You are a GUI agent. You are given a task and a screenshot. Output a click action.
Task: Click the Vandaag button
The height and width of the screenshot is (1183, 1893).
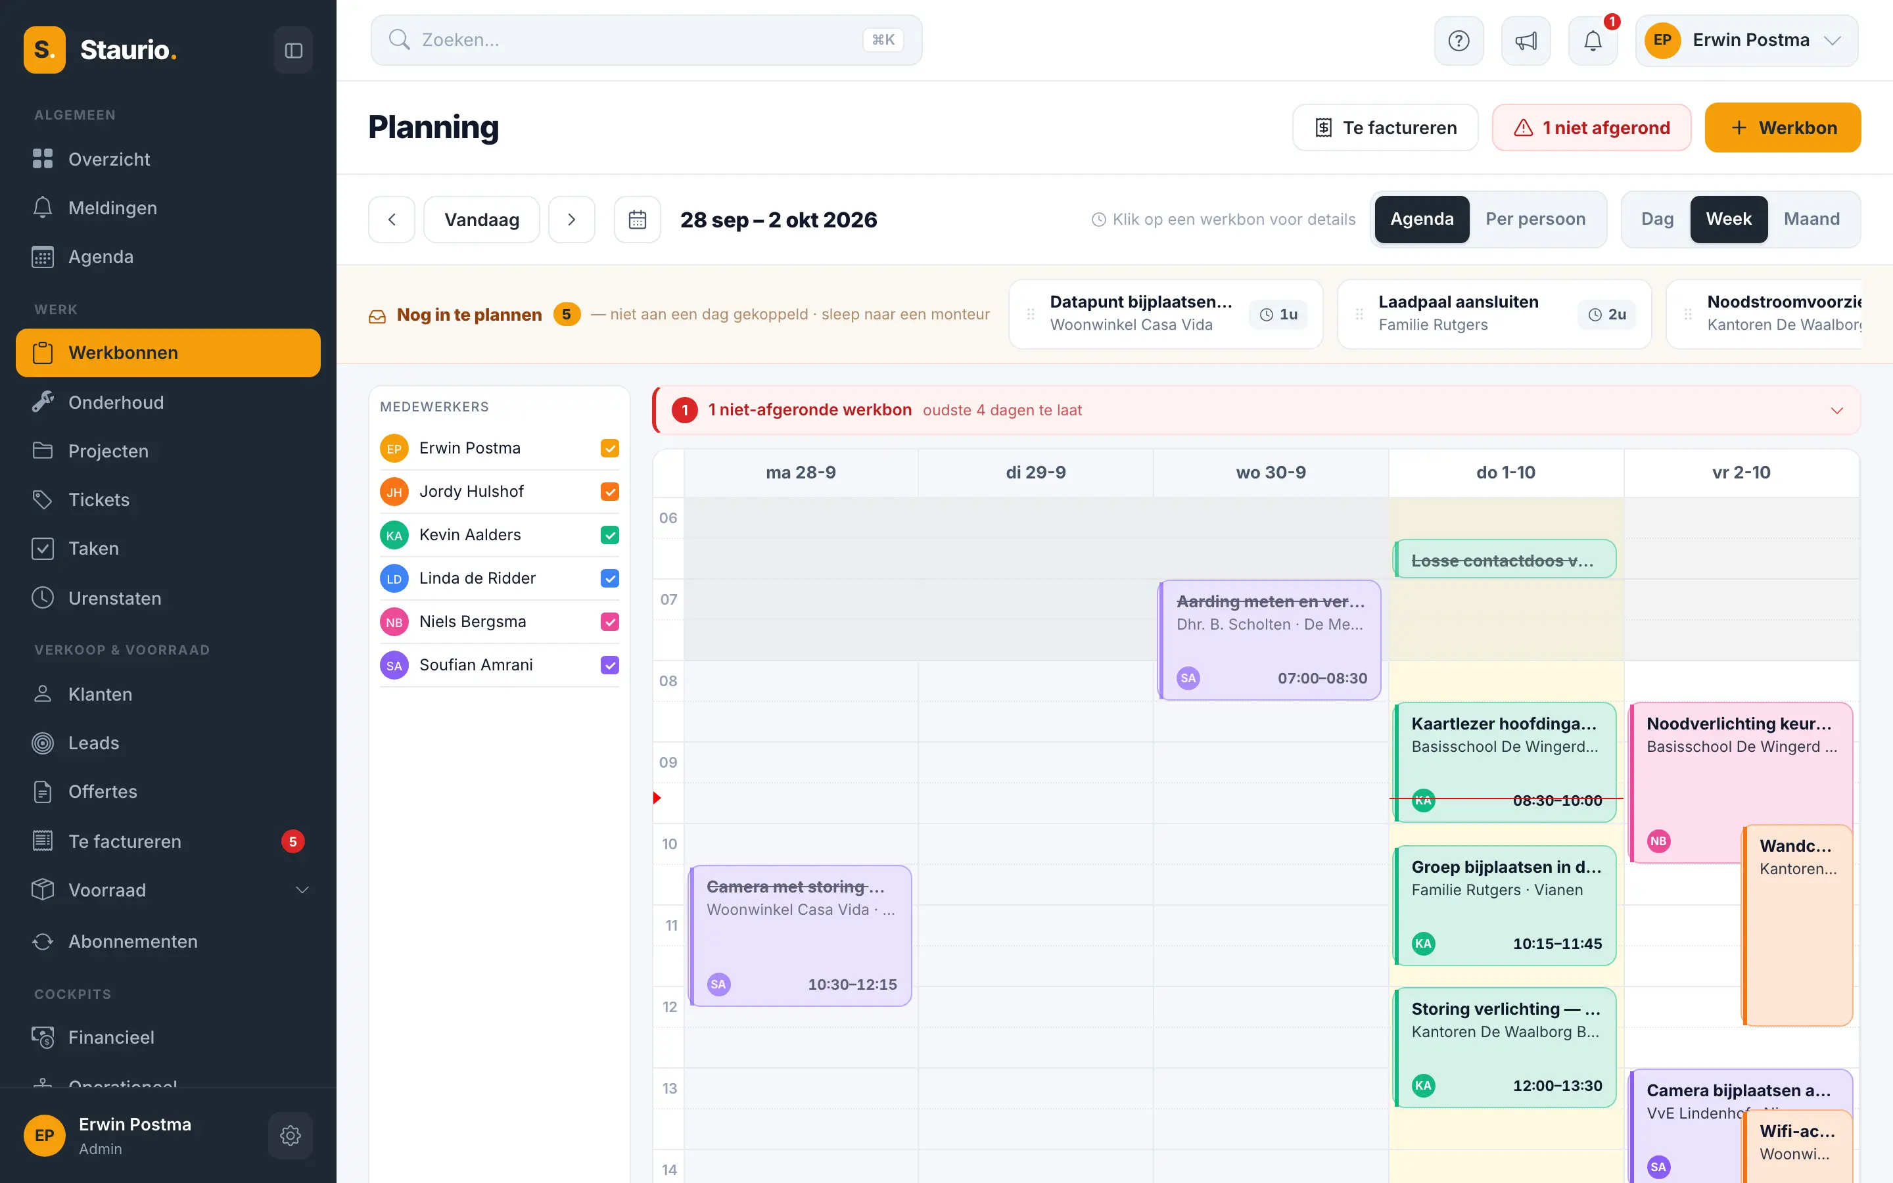(482, 220)
